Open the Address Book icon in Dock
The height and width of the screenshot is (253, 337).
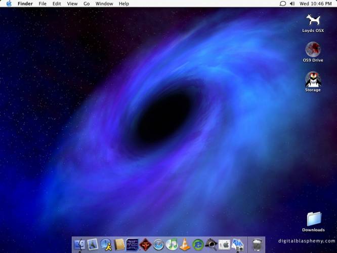click(x=119, y=244)
